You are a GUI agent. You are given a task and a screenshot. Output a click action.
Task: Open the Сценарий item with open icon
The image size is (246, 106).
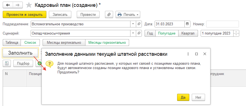(139, 33)
